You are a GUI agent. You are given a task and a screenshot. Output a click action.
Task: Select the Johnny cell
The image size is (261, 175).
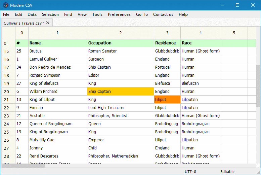tap(57, 148)
